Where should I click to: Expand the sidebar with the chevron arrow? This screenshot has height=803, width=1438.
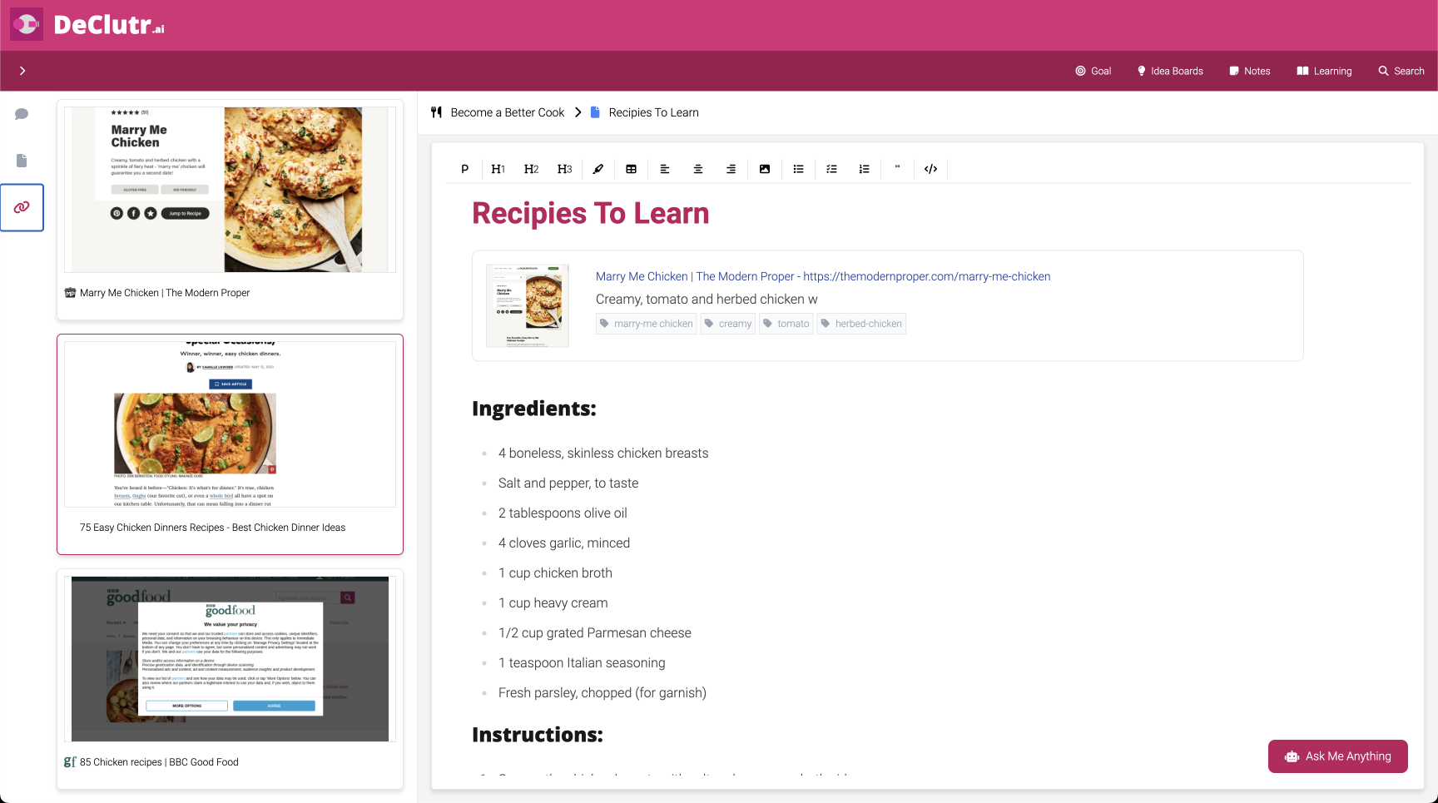(x=22, y=71)
